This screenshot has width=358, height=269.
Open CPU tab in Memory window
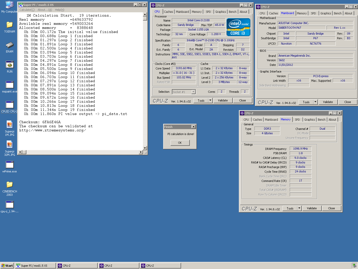pos(246,120)
